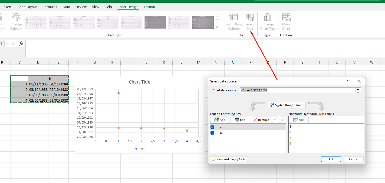
Task: Select the Chart Design tab
Action: pos(128,7)
